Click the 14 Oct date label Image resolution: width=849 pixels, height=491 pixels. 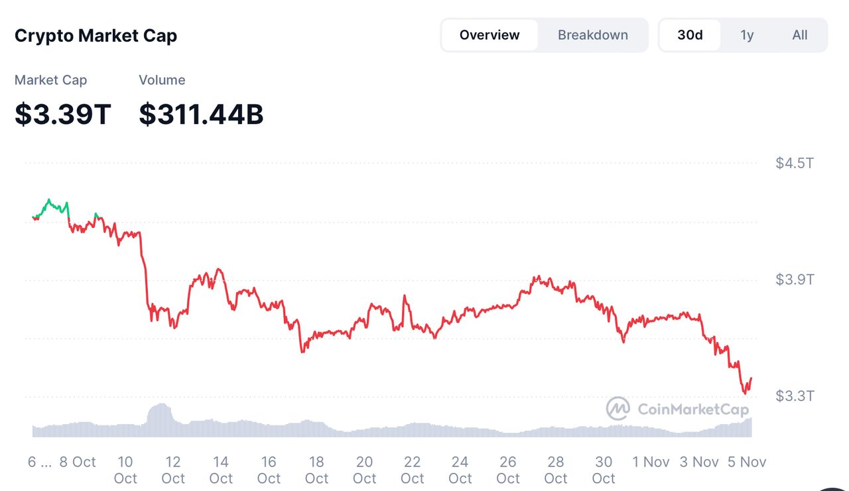[221, 470]
